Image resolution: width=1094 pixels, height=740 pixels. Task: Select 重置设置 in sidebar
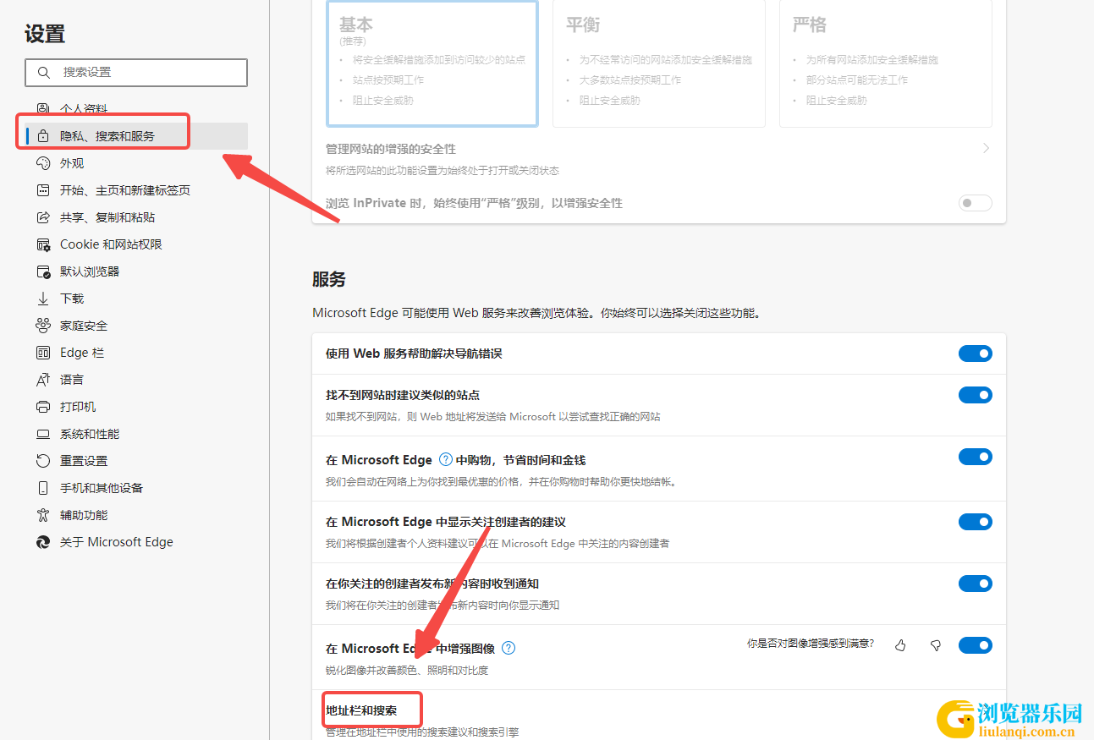(x=136, y=461)
